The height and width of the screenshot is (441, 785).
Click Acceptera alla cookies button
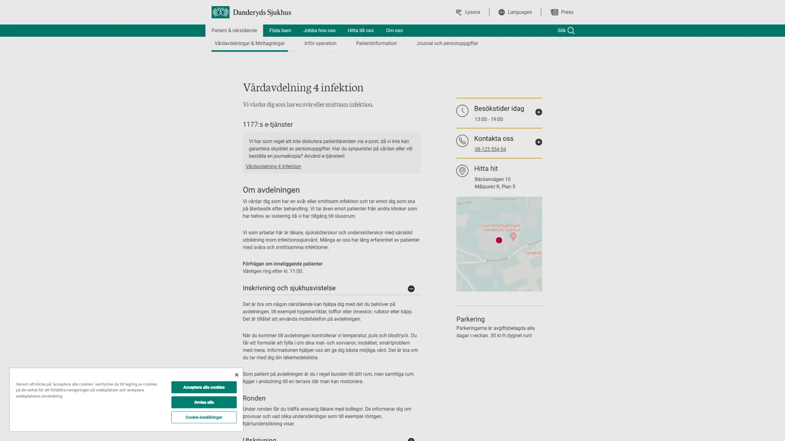(x=204, y=387)
